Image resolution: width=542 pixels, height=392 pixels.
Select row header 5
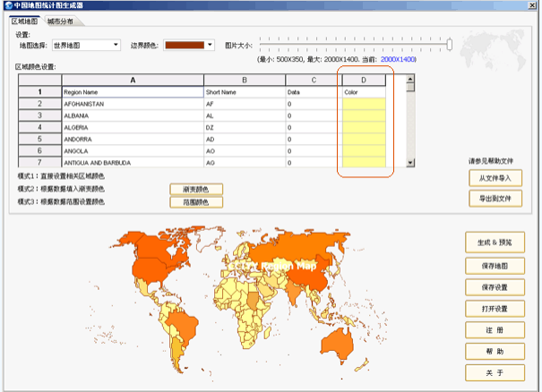39,140
